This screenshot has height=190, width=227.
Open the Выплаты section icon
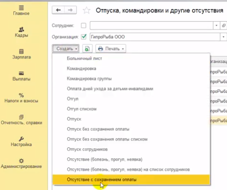tap(21, 73)
